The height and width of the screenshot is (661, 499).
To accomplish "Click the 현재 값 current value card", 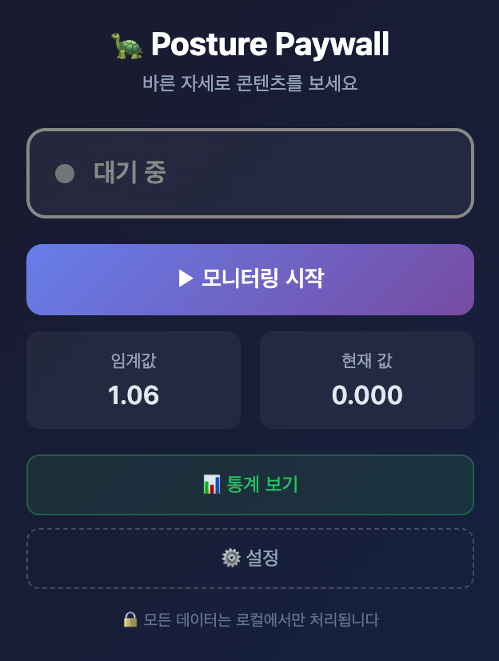I will [x=366, y=379].
